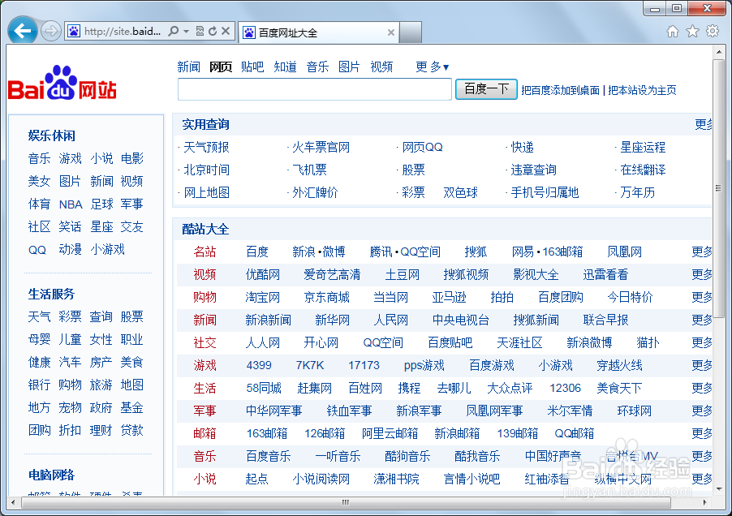
Task: Open the 淘宝网 link
Action: click(x=263, y=297)
